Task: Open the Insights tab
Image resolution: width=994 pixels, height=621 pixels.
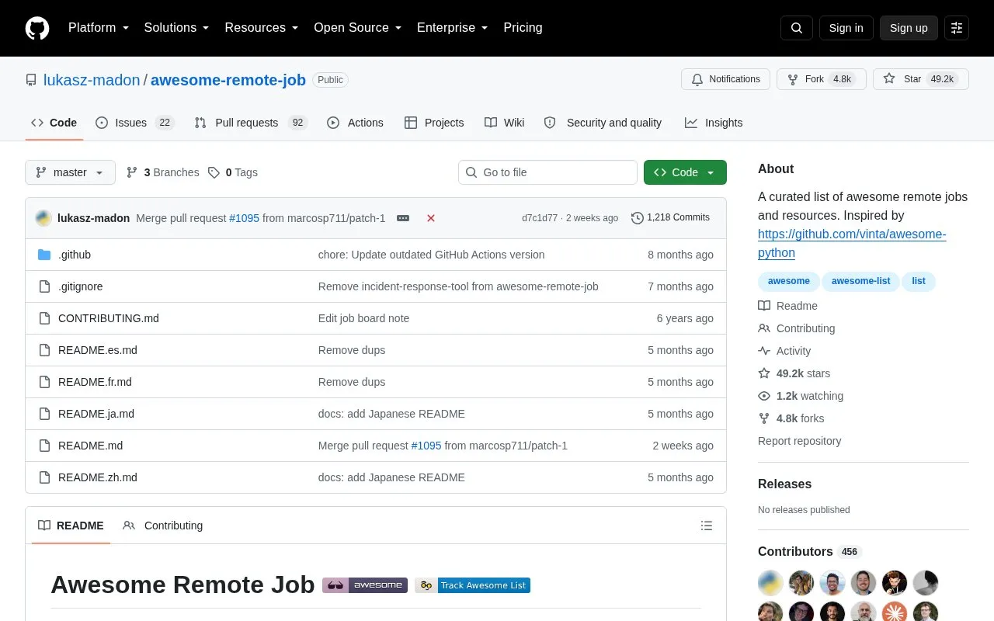Action: pos(714,123)
